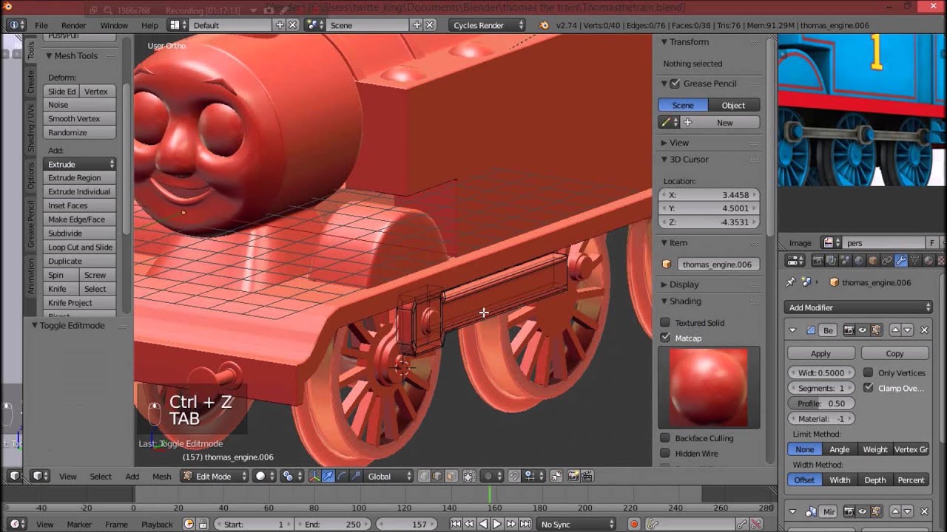Collapse the Bevel modifier panel
The image size is (947, 532).
792,330
